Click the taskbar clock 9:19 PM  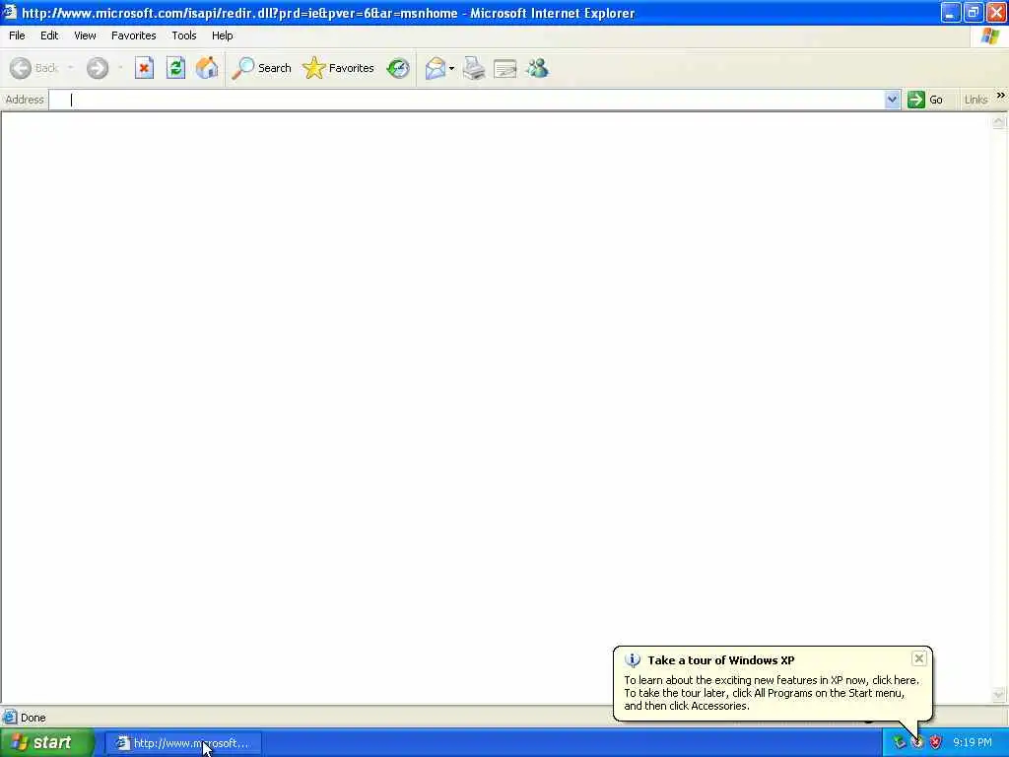[x=973, y=742]
